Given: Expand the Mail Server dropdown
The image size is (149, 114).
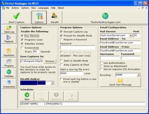Looking at the screenshot, I should [131, 36].
